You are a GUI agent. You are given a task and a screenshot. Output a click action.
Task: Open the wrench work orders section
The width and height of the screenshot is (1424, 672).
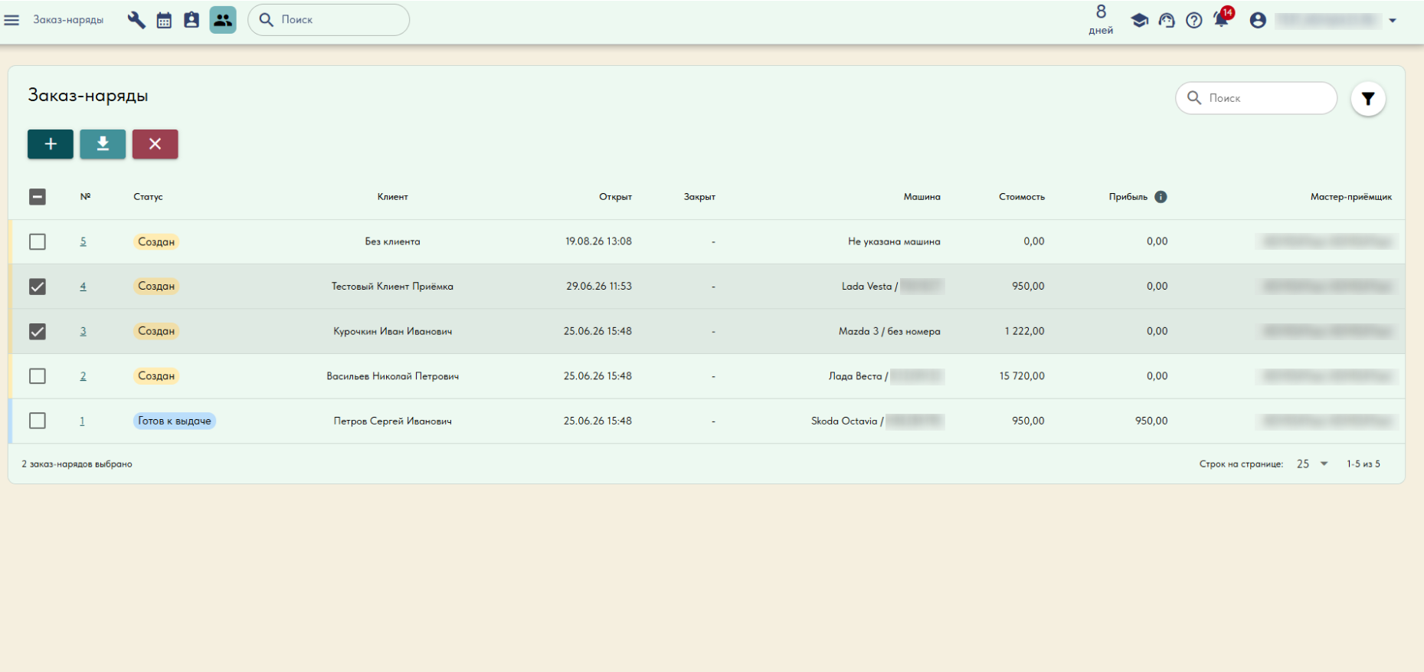coord(136,20)
